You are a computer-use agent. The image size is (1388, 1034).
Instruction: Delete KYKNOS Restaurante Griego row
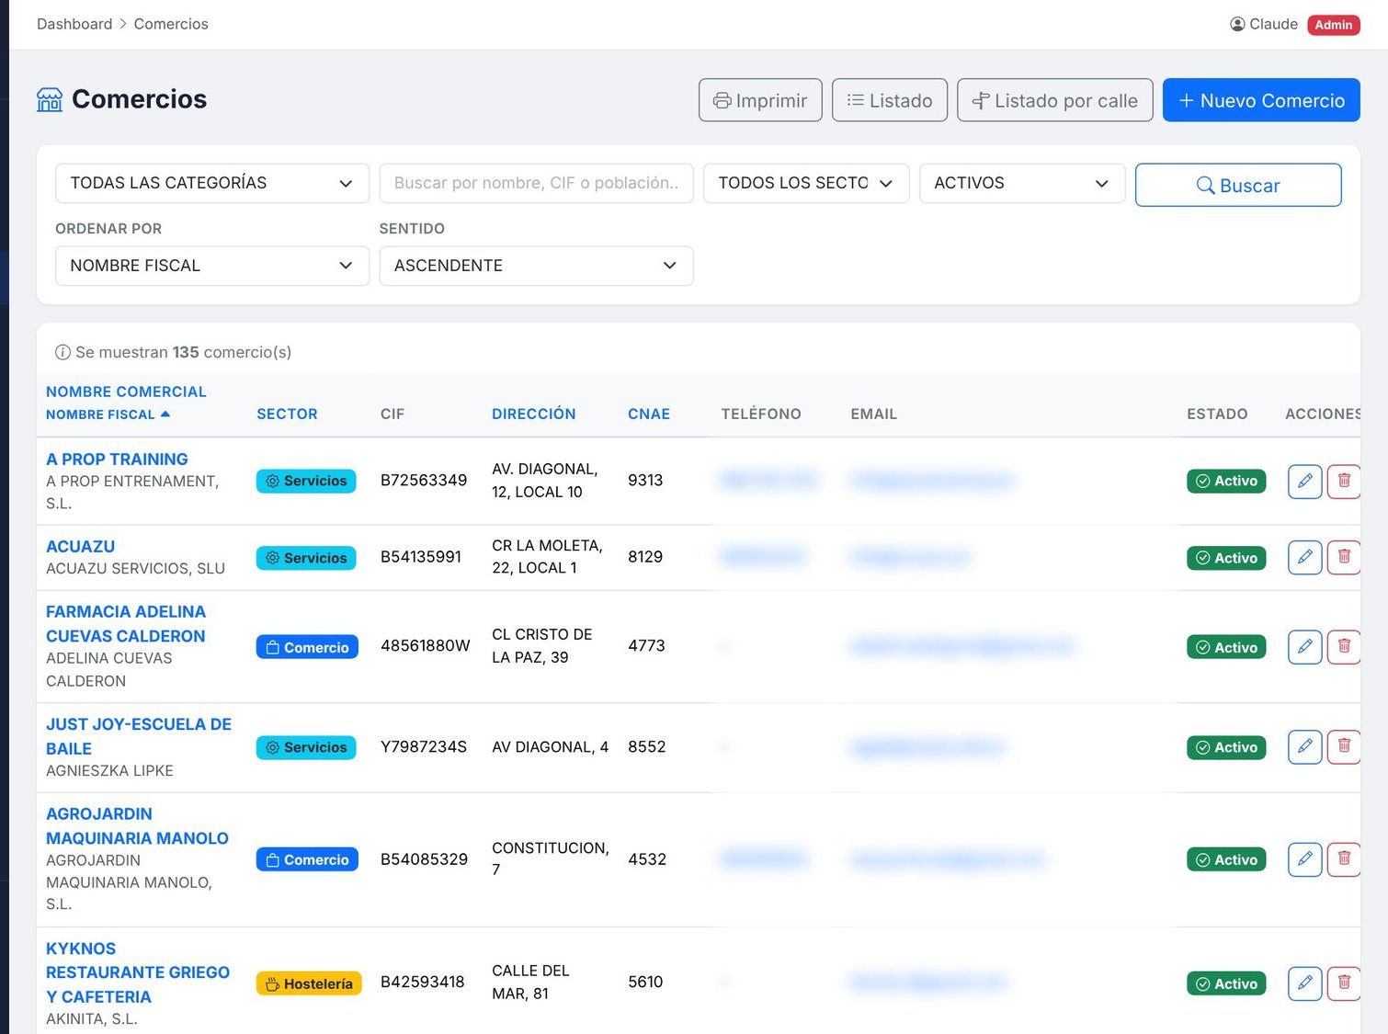tap(1344, 983)
